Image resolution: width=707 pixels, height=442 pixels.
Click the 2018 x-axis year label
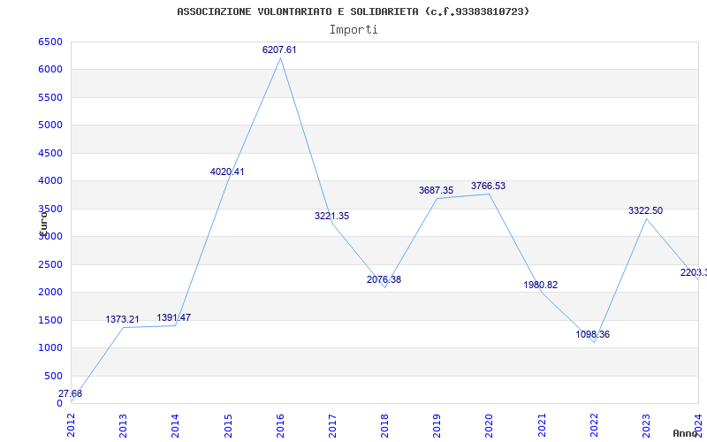(x=385, y=425)
